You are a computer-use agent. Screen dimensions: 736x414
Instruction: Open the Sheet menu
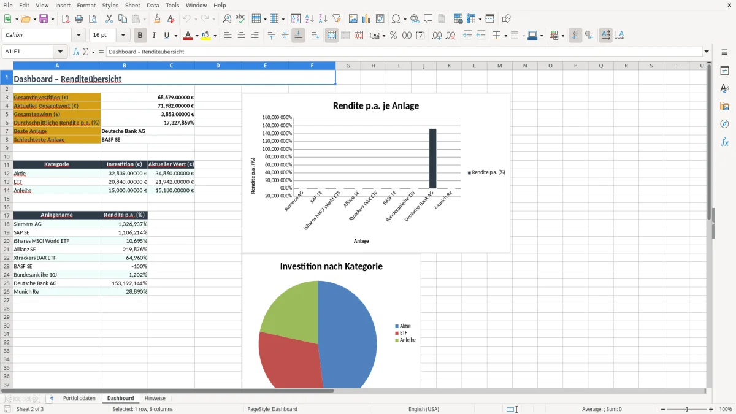point(132,5)
